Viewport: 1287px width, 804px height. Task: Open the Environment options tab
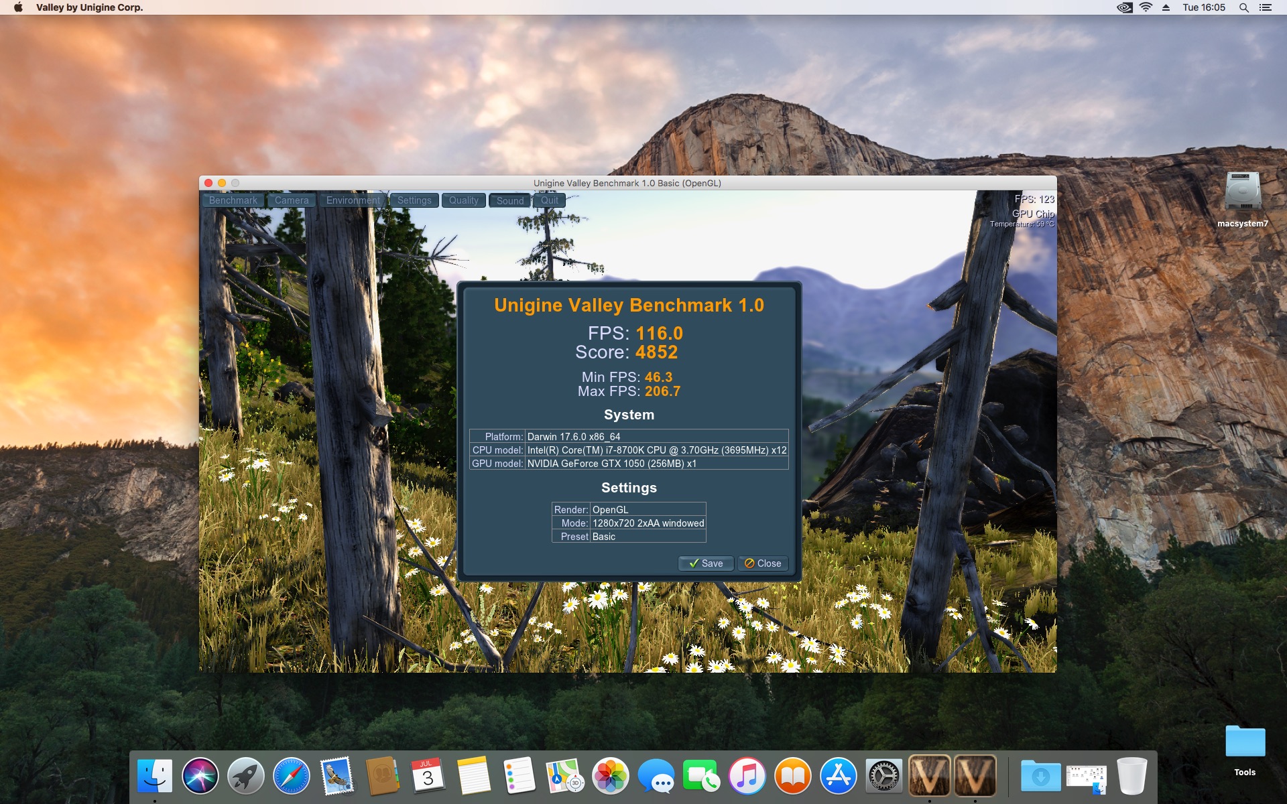coord(353,200)
